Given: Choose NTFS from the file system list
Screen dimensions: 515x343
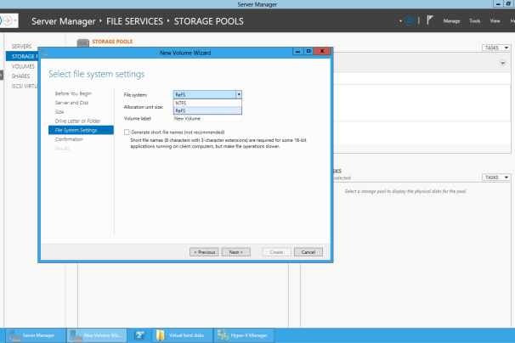Looking at the screenshot, I should (207, 103).
